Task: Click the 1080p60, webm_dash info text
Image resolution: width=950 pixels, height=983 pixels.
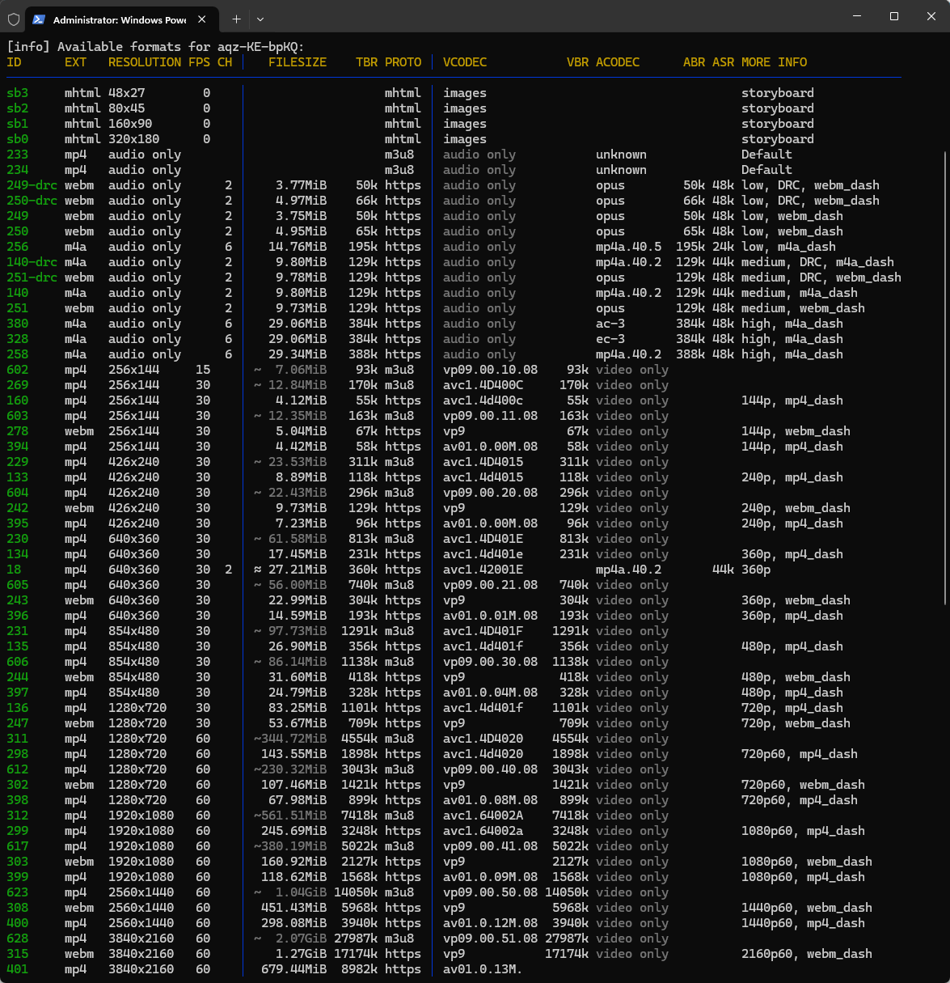Action: click(807, 862)
